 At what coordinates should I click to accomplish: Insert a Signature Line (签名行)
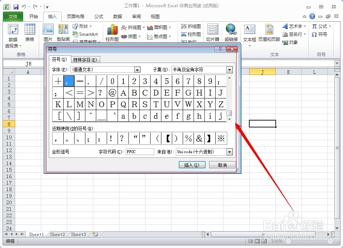[294, 34]
